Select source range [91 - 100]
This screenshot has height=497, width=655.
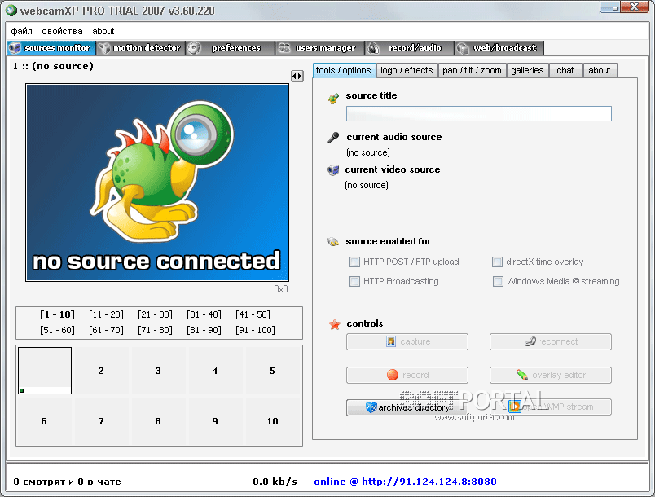pyautogui.click(x=255, y=330)
